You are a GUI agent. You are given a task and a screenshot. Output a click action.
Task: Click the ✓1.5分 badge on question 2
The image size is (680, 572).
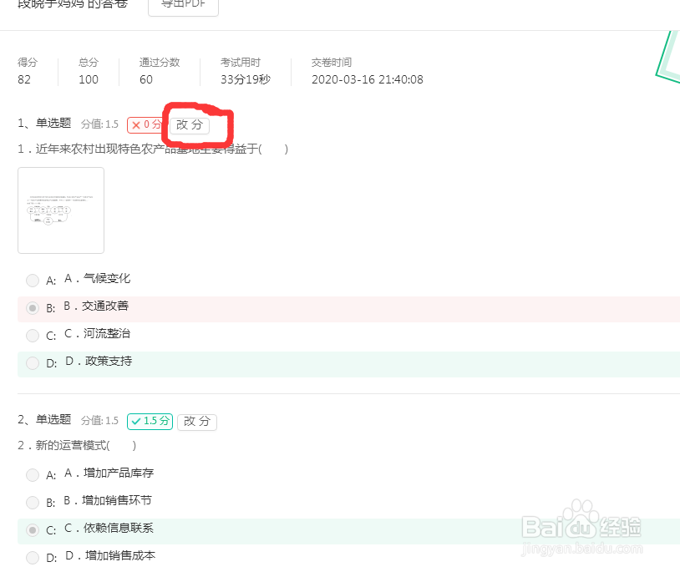[150, 421]
